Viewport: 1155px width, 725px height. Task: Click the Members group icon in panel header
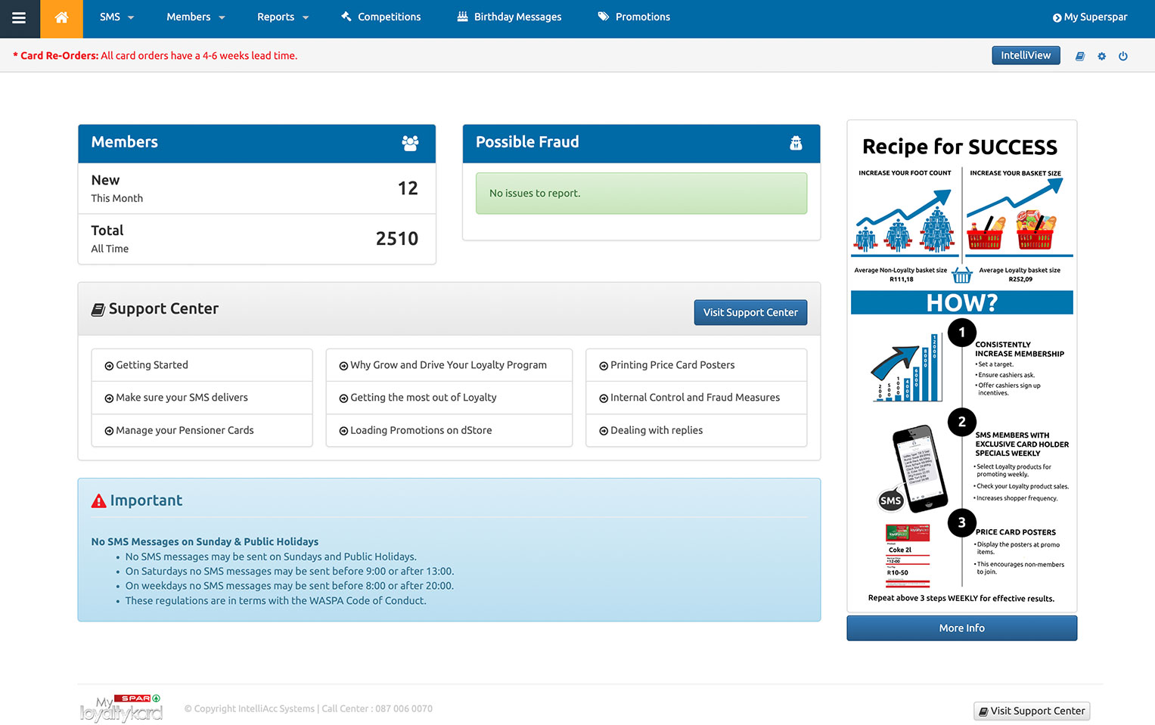point(410,143)
